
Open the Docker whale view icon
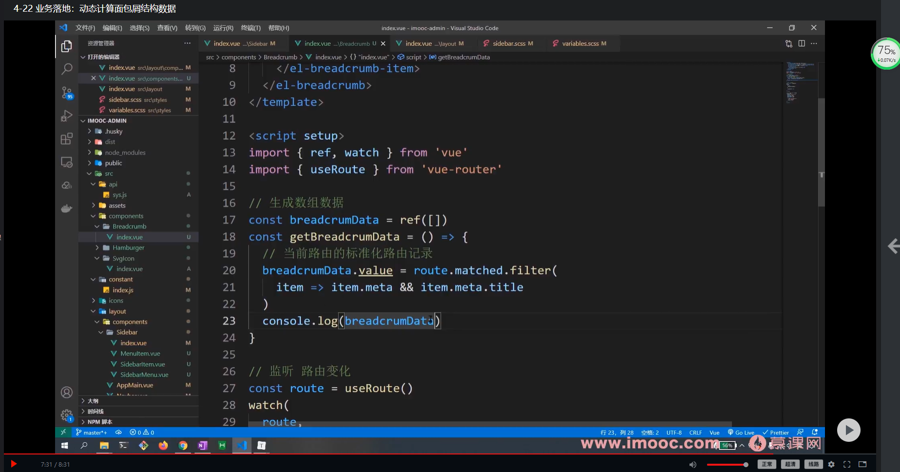coord(67,208)
